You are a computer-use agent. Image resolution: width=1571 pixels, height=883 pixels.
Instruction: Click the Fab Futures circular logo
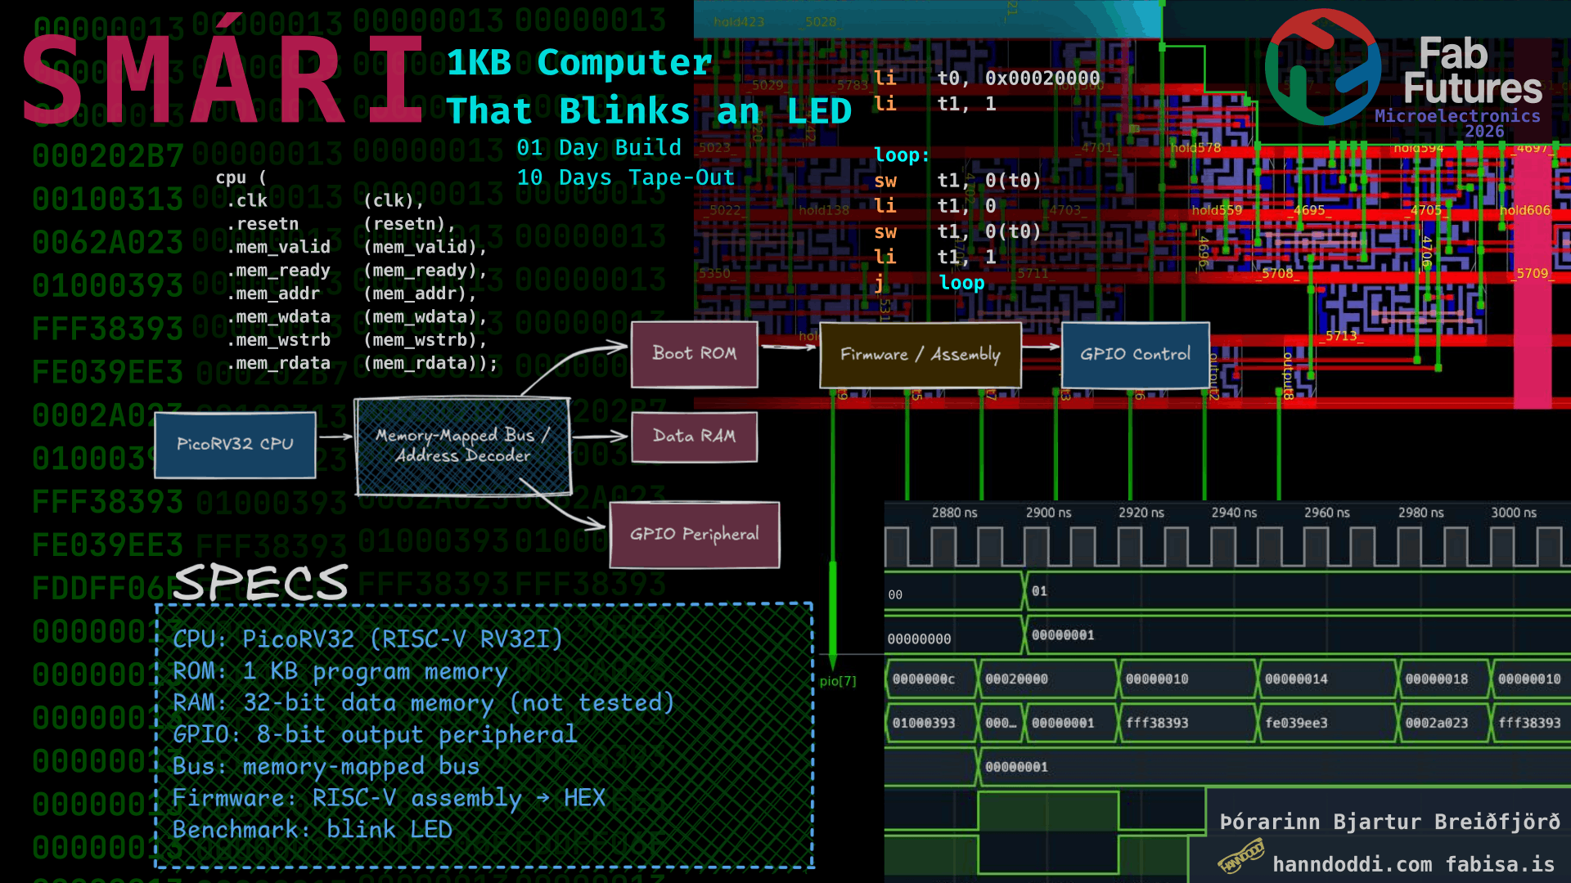[1323, 67]
